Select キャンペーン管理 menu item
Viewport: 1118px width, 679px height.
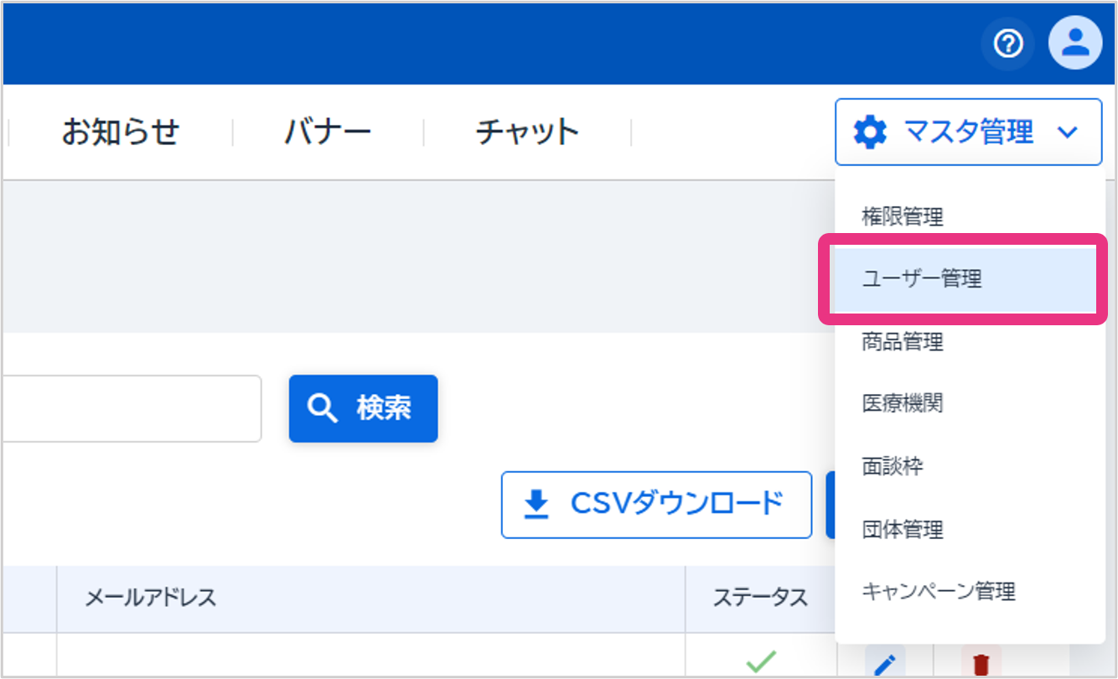[x=939, y=591]
